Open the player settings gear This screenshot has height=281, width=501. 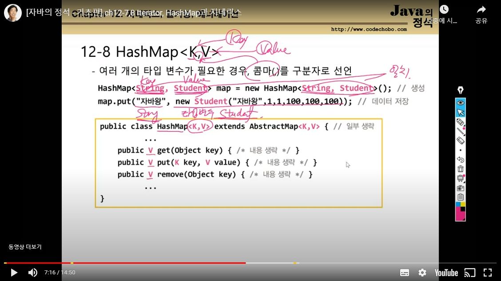coord(422,273)
